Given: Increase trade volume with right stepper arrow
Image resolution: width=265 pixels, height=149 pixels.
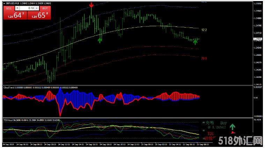Looking at the screenshot, I should (x=37, y=8).
